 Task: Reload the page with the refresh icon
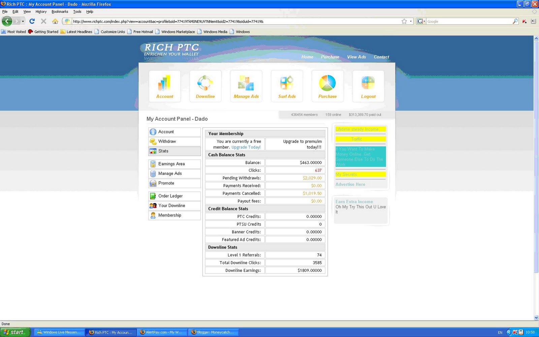[32, 21]
